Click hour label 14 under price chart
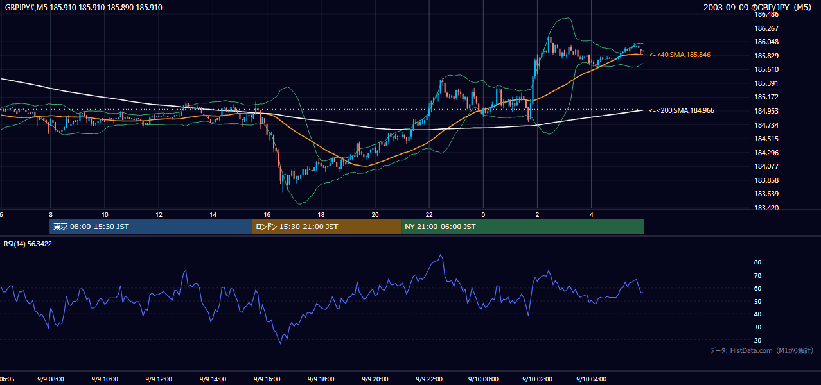 [x=213, y=214]
